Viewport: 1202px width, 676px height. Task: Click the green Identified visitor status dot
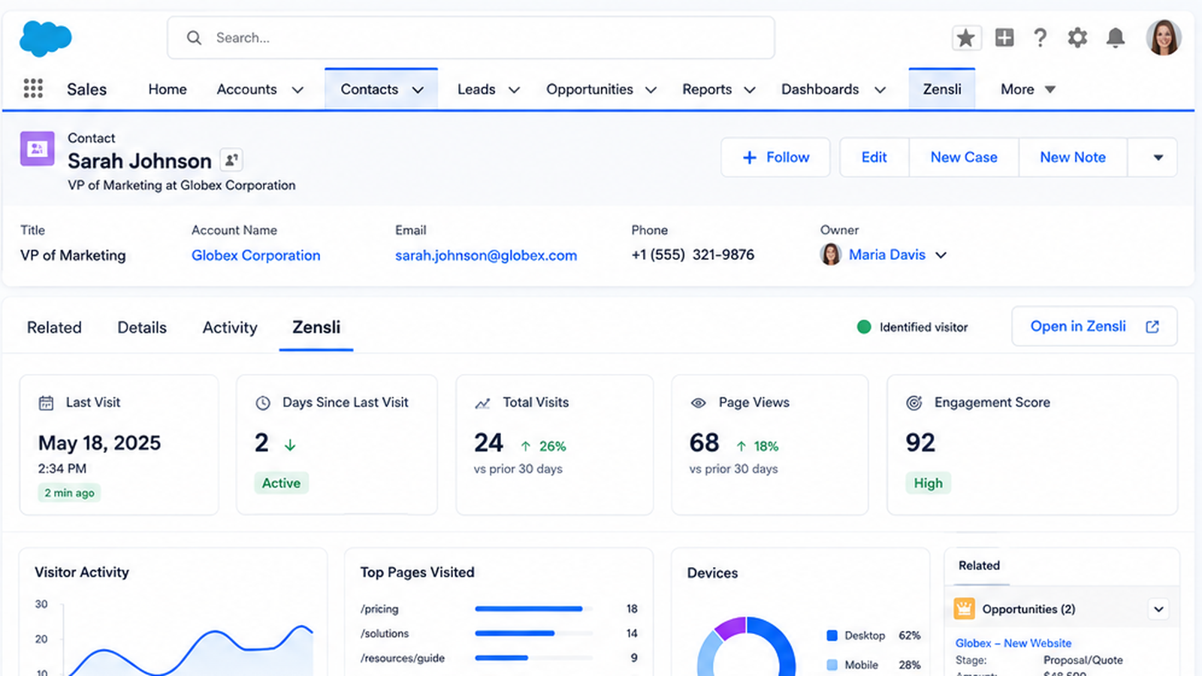[x=864, y=327]
